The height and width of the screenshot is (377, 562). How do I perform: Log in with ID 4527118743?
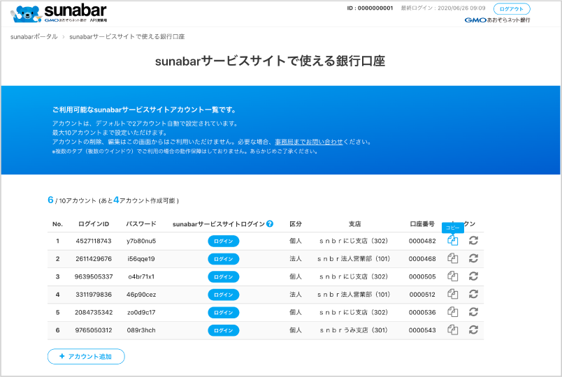pos(223,241)
